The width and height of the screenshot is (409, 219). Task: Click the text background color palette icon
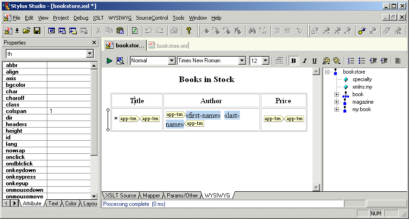[336, 60]
